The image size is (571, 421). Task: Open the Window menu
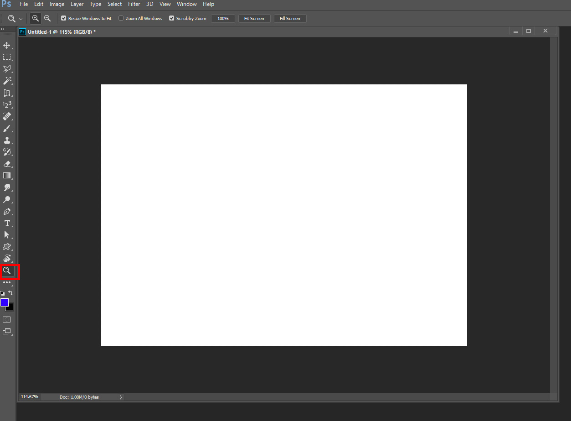186,4
